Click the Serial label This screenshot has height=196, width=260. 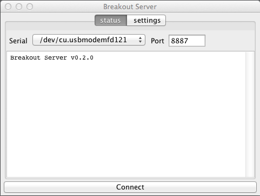click(x=18, y=41)
